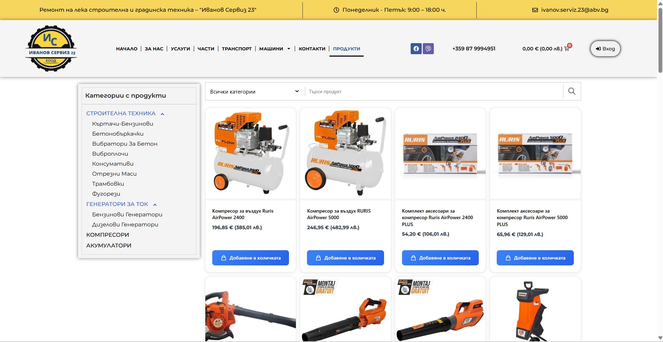Image resolution: width=663 pixels, height=342 pixels.
Task: Open the Виброплочи subcategory
Action: (110, 154)
